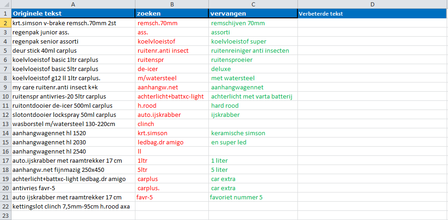Select the 'clinch' cell in column B

(172, 124)
